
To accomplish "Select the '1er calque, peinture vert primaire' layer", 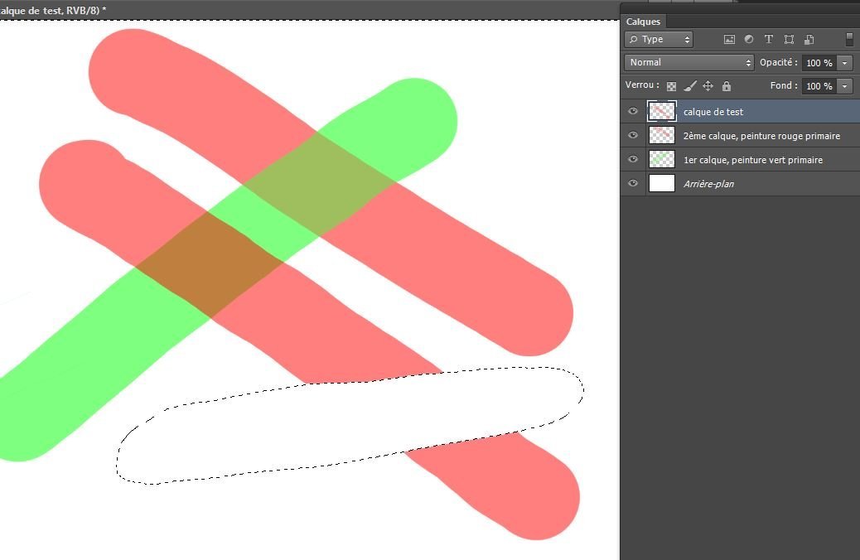I will (x=752, y=159).
